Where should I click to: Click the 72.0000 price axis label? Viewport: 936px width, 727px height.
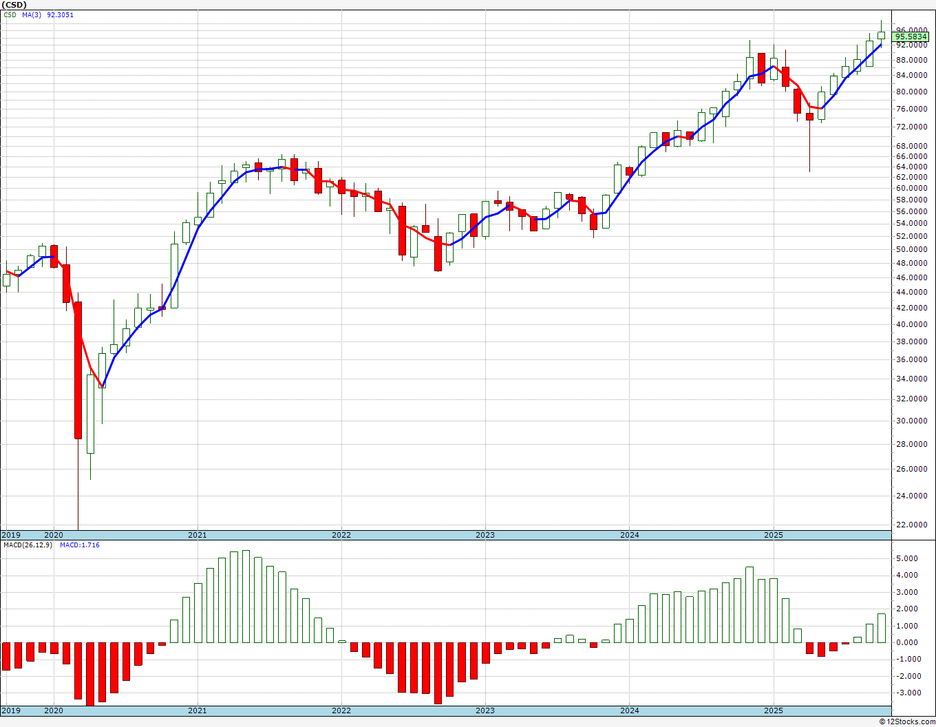point(913,127)
